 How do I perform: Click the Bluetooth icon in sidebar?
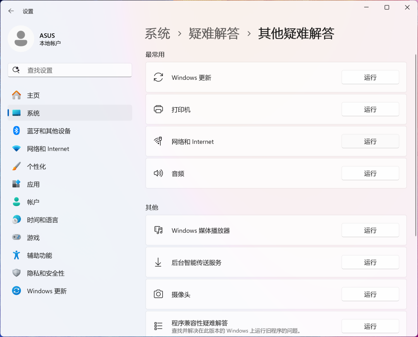(x=16, y=131)
